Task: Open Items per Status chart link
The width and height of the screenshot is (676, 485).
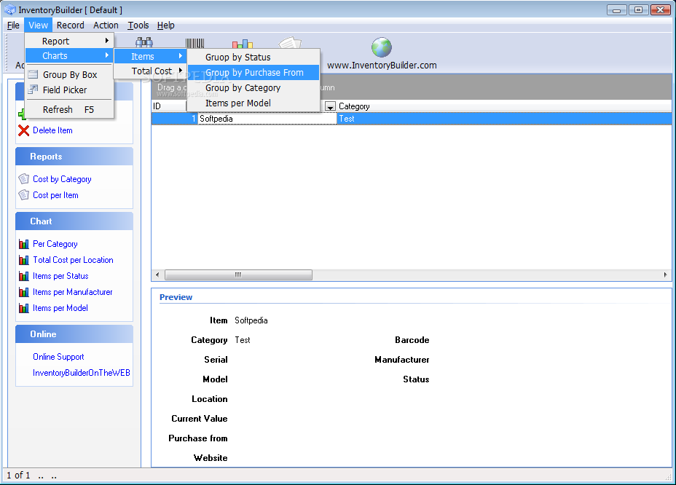Action: (x=60, y=276)
